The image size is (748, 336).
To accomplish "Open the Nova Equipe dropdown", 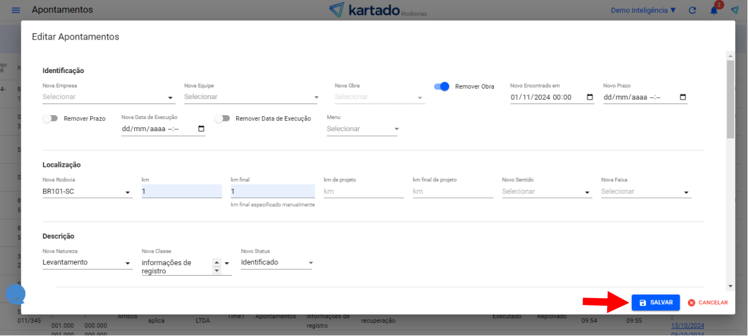I will click(x=251, y=97).
